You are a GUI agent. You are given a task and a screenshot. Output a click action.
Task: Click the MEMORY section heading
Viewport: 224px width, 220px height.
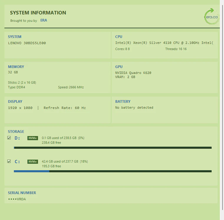click(x=16, y=67)
